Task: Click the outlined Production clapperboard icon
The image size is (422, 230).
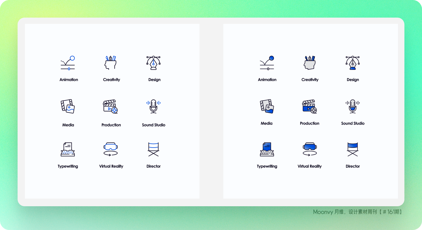Action: point(110,106)
